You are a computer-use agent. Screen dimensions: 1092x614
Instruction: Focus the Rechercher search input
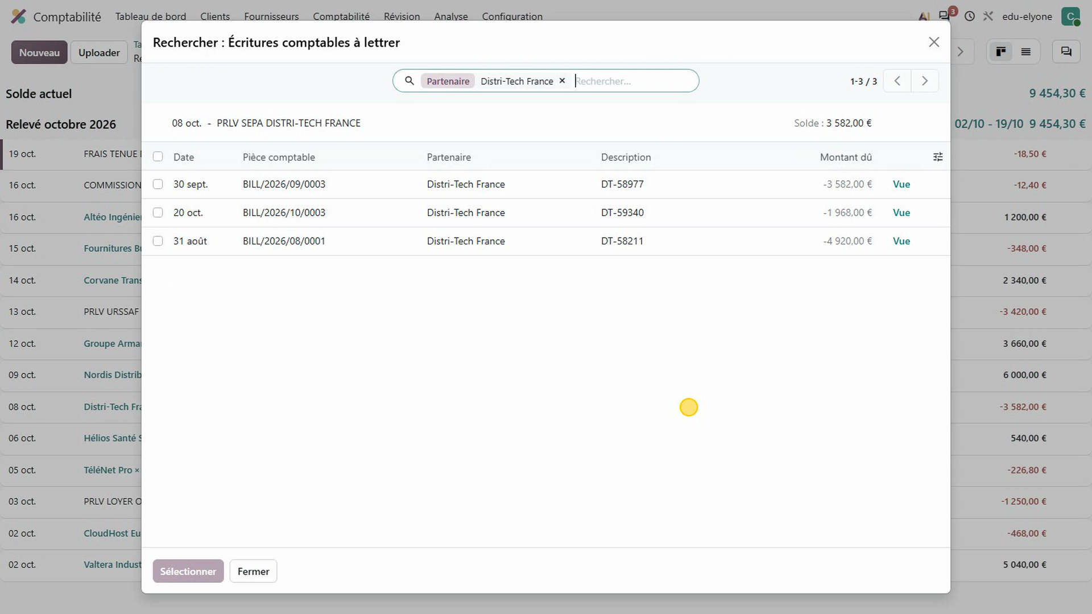pyautogui.click(x=632, y=81)
